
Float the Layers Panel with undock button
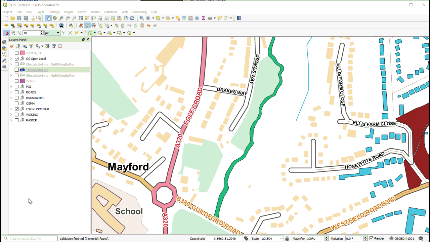pos(83,39)
